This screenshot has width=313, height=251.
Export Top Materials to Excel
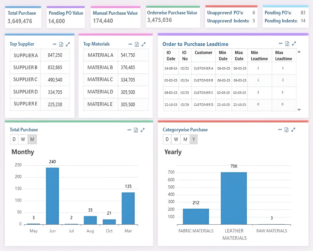[x=137, y=45]
